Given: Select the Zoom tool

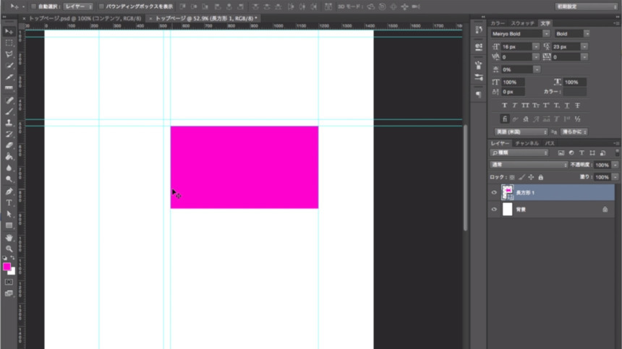Looking at the screenshot, I should (x=9, y=249).
